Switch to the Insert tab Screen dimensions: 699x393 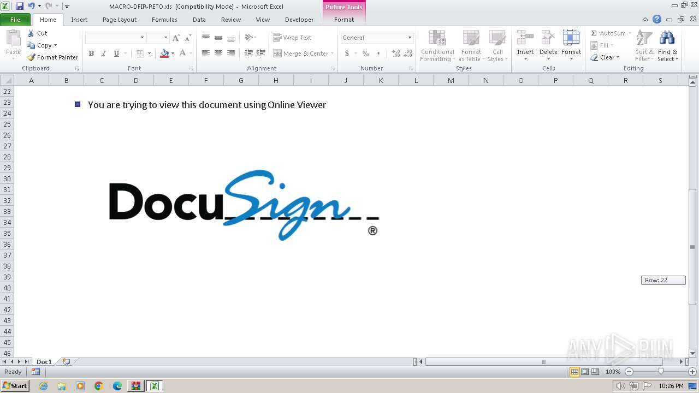tap(79, 20)
